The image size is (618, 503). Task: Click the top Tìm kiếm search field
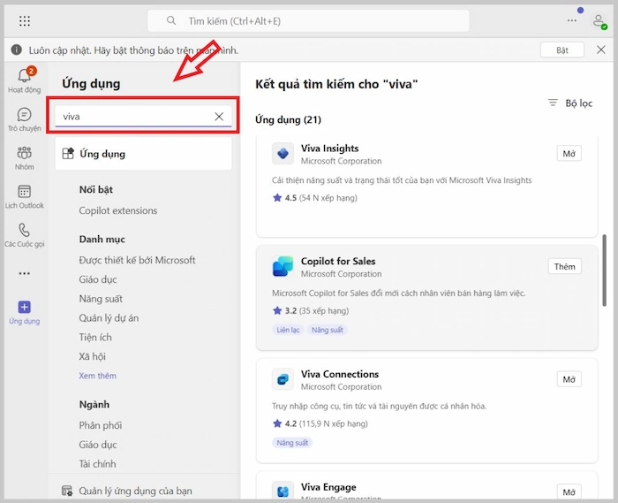point(308,21)
